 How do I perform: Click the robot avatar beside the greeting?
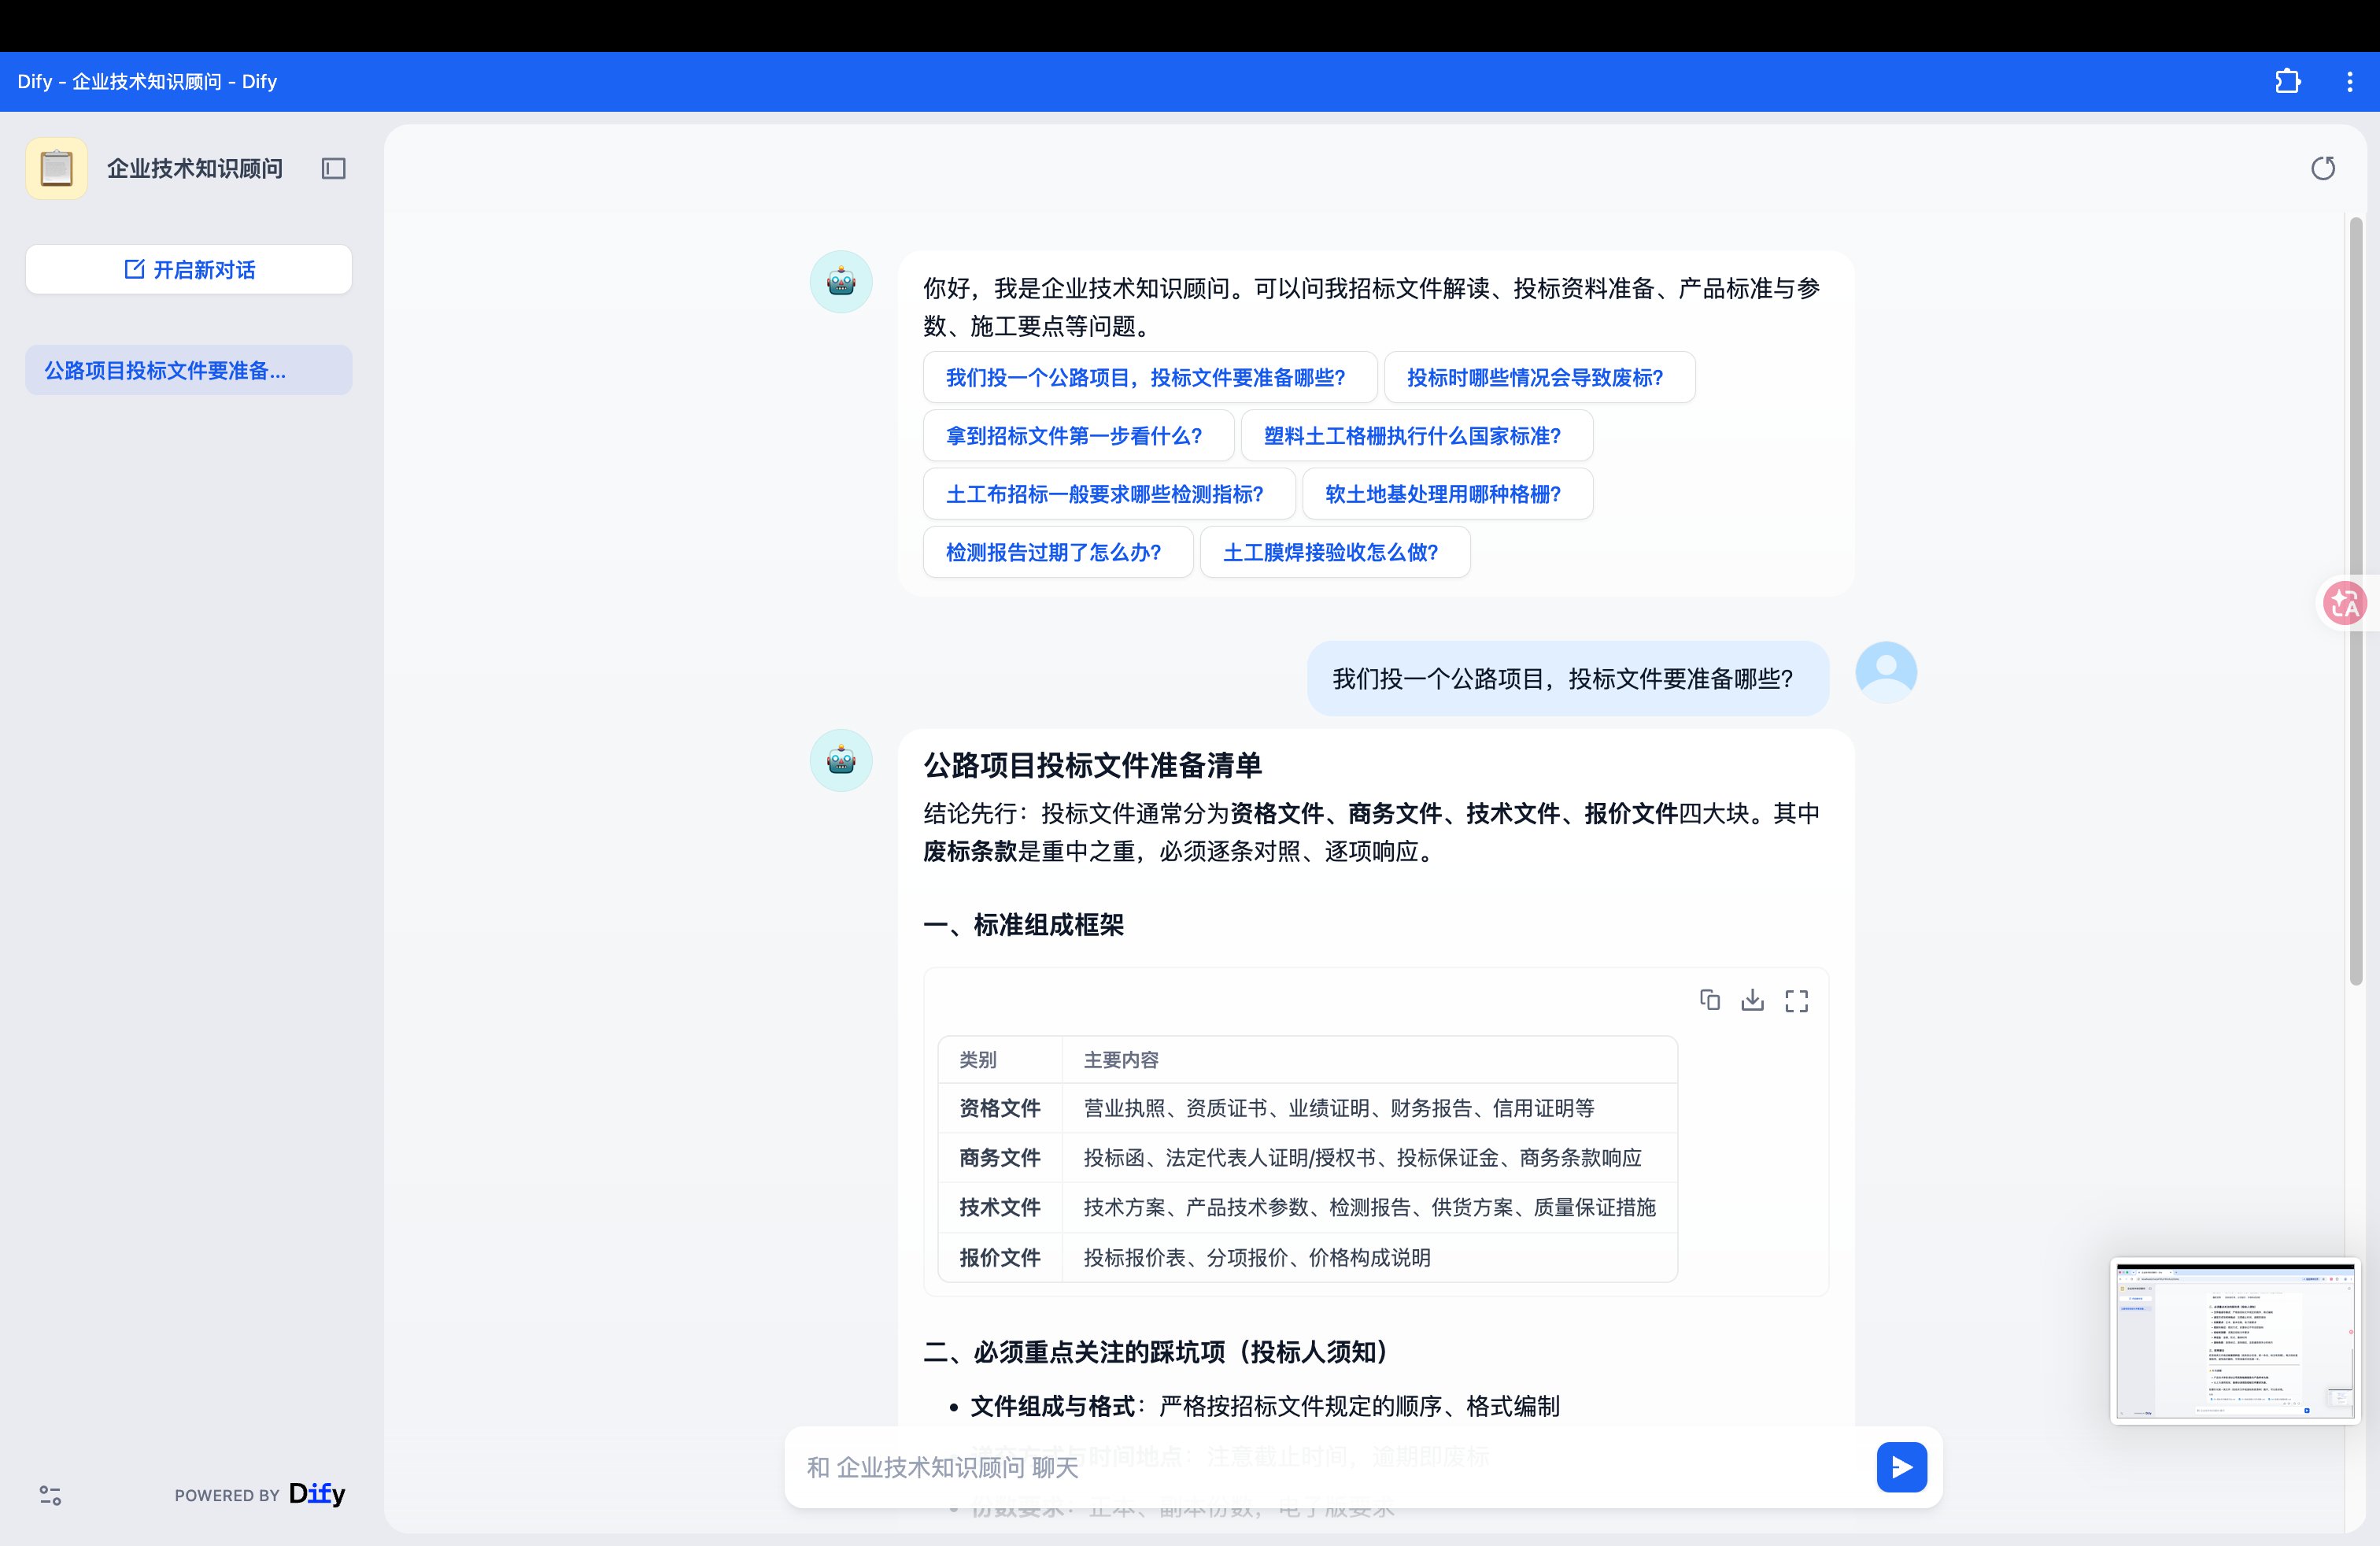[841, 282]
